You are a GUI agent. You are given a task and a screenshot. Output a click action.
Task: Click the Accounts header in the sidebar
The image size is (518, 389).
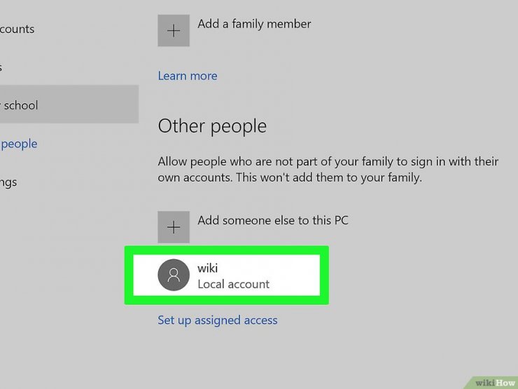[x=17, y=29]
